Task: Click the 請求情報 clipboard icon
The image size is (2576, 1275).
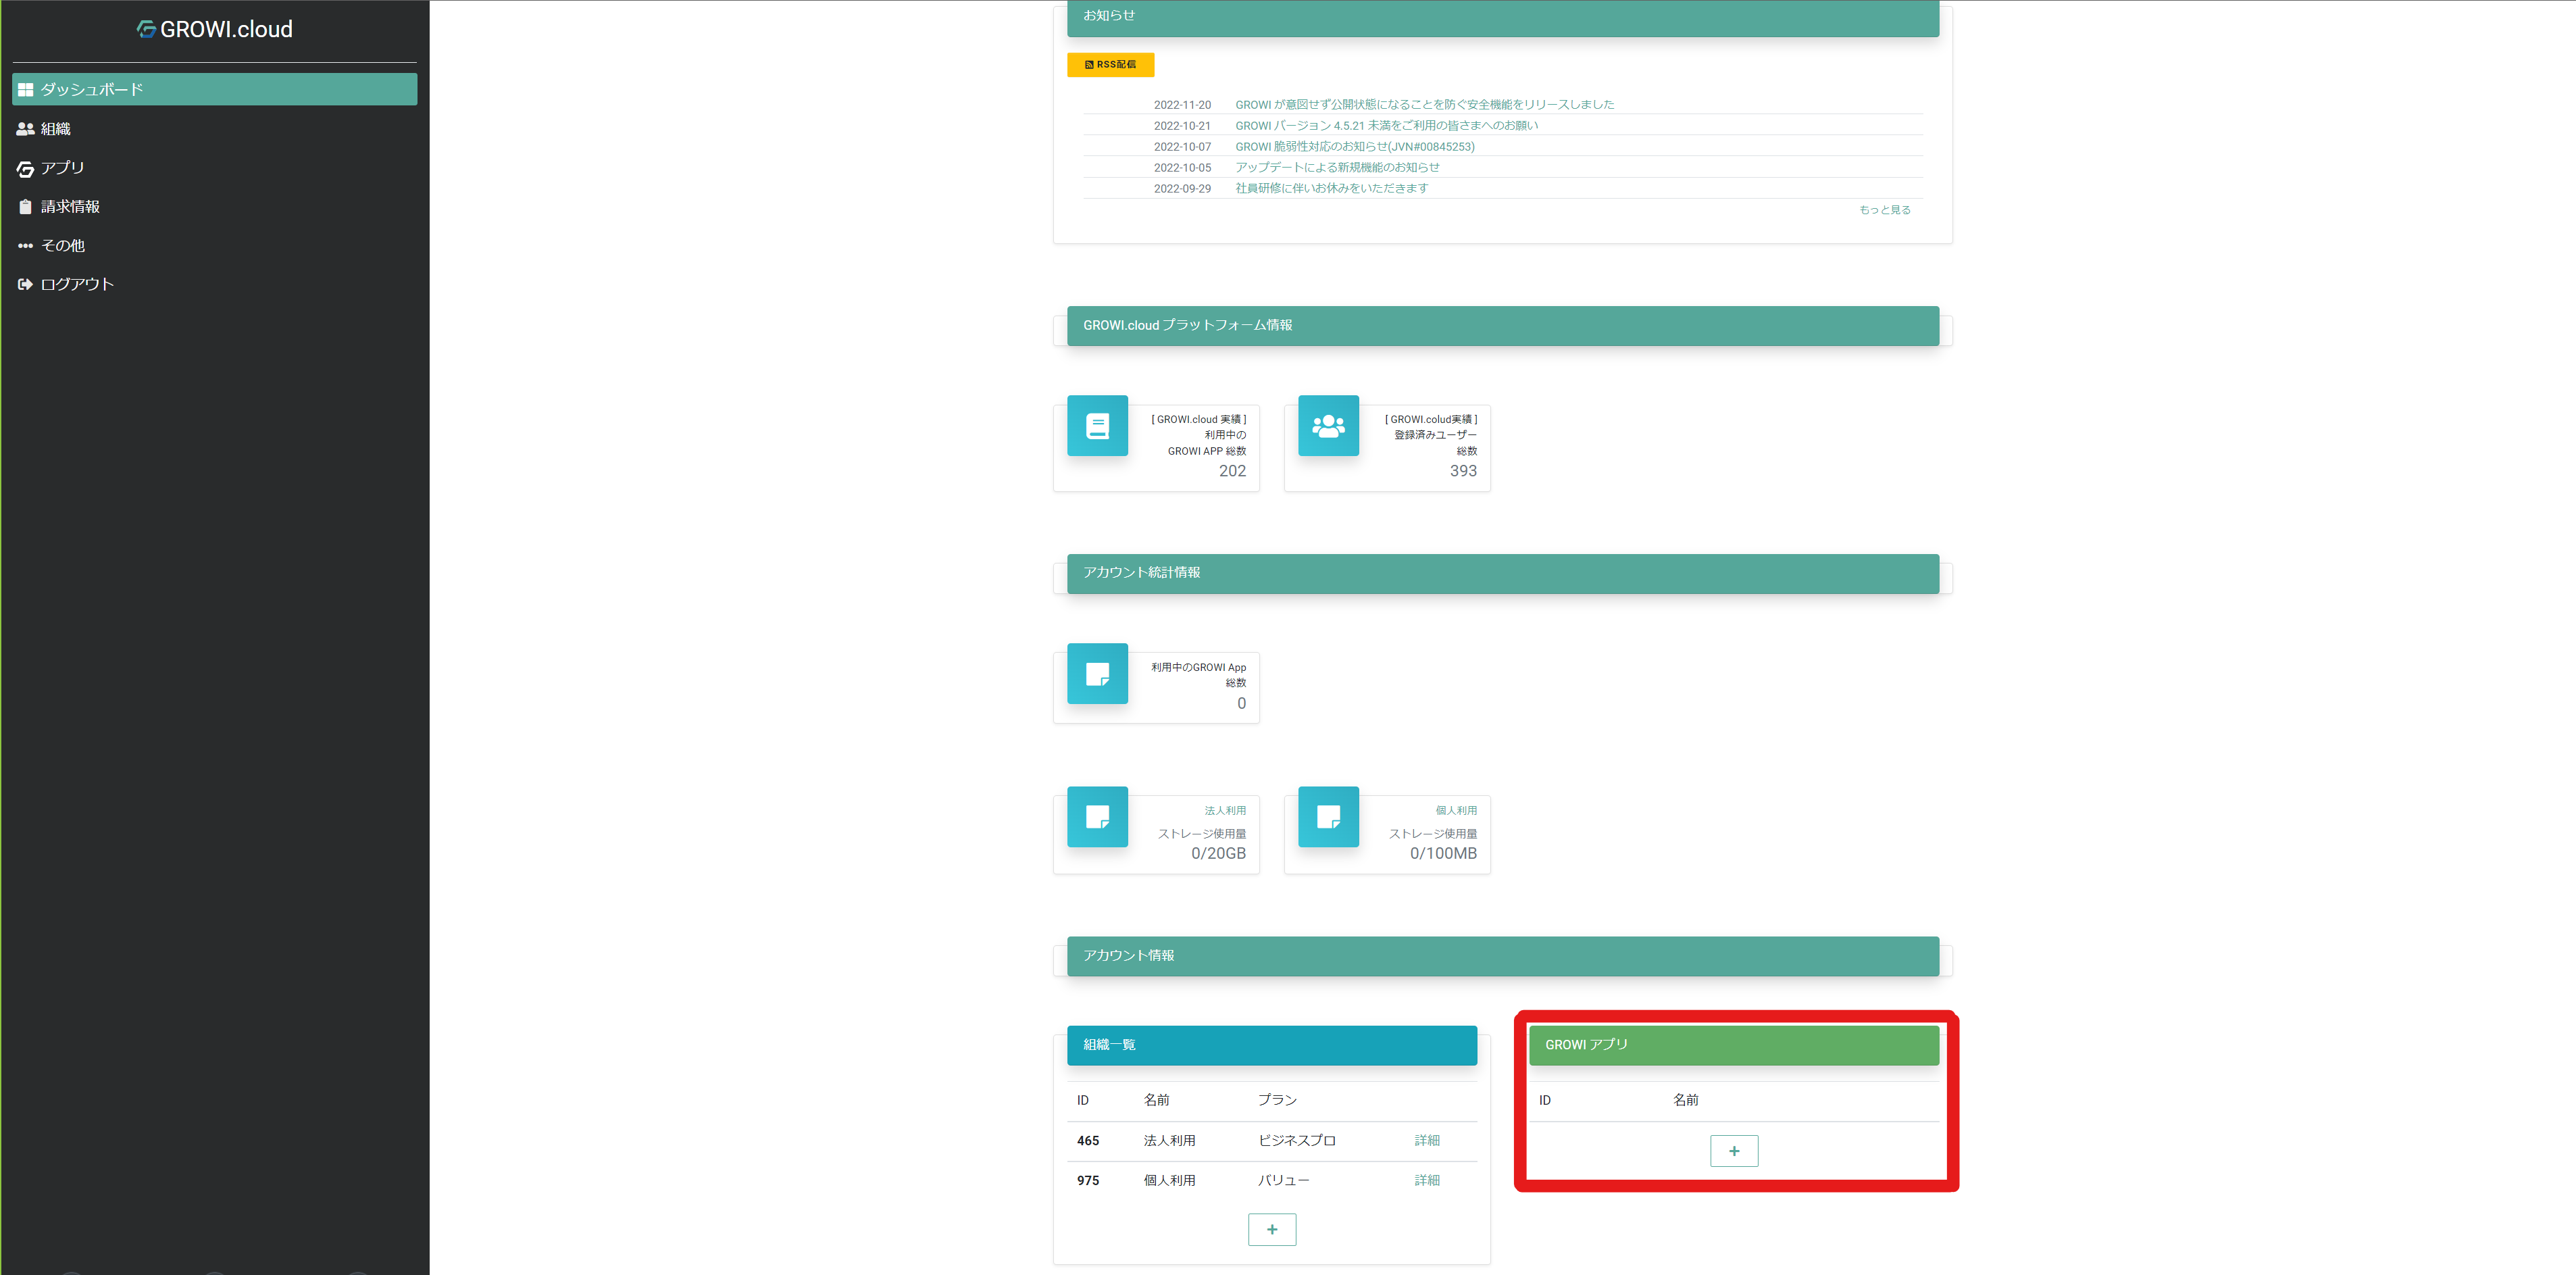Action: point(25,207)
